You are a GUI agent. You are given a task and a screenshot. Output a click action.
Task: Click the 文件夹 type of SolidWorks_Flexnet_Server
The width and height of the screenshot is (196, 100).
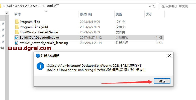121,32
